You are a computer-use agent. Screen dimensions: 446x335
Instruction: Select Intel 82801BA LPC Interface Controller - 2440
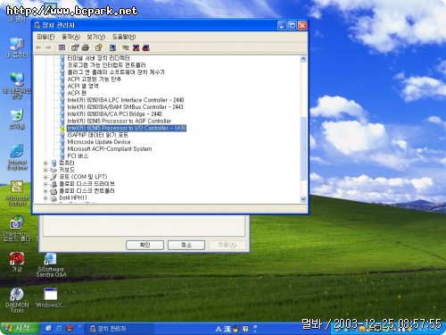click(126, 100)
